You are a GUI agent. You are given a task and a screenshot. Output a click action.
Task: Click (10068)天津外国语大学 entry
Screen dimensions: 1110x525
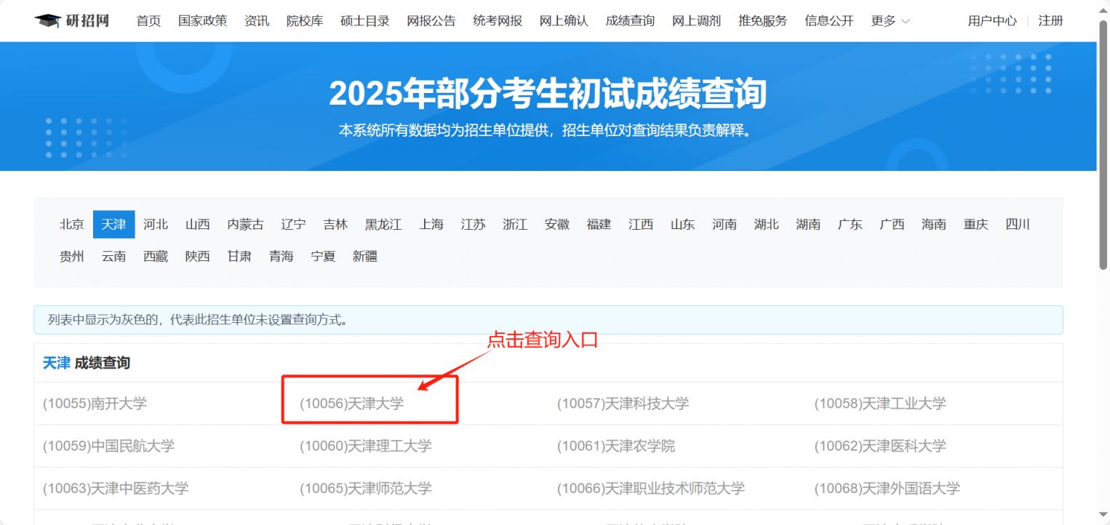coord(887,488)
